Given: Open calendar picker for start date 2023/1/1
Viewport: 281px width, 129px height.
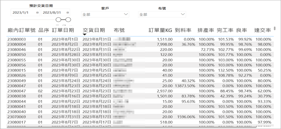Looking at the screenshot, I should click(x=38, y=12).
